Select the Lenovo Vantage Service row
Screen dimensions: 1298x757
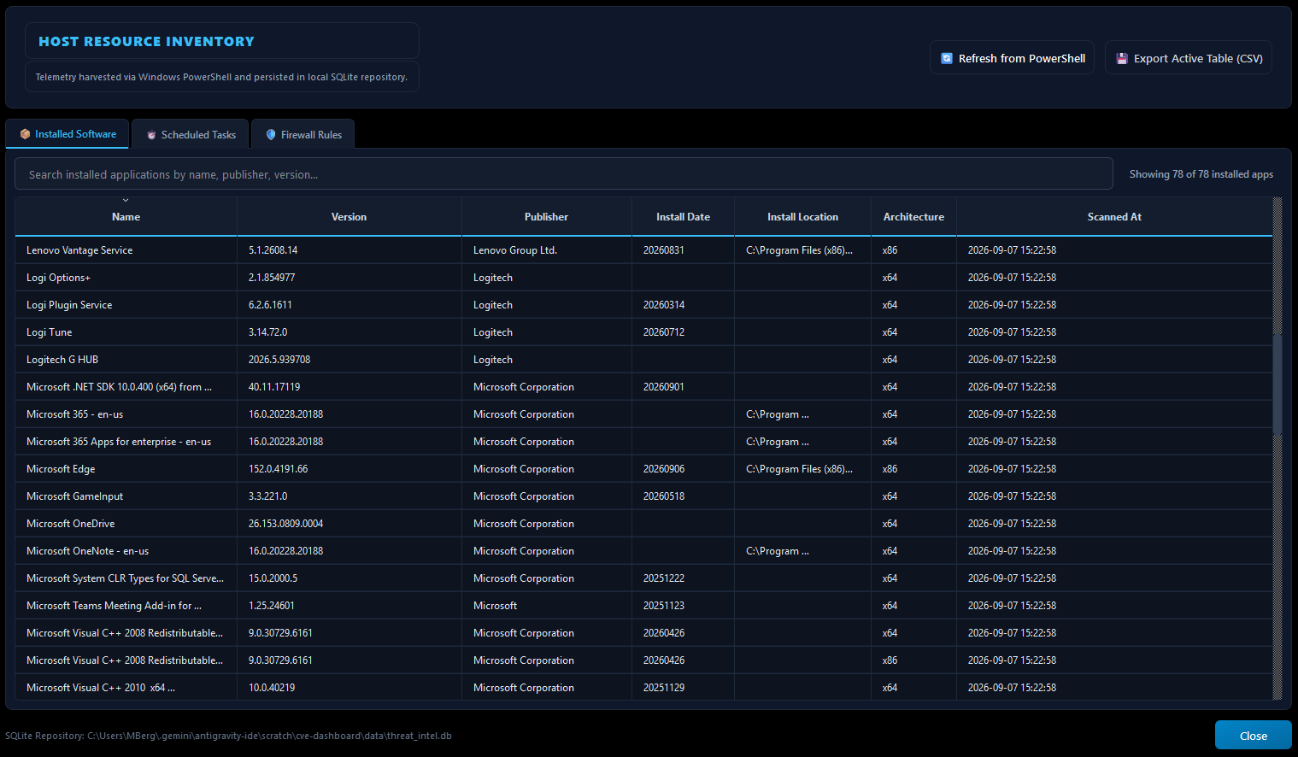(643, 250)
